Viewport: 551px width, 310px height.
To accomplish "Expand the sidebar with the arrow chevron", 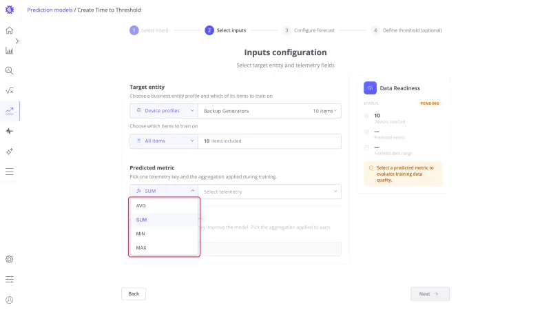I will [x=17, y=41].
